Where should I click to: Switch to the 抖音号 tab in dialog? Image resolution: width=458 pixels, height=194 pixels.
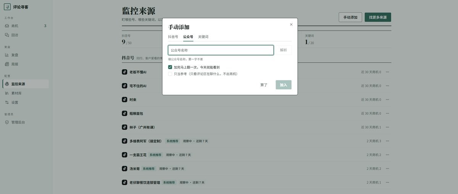click(173, 37)
